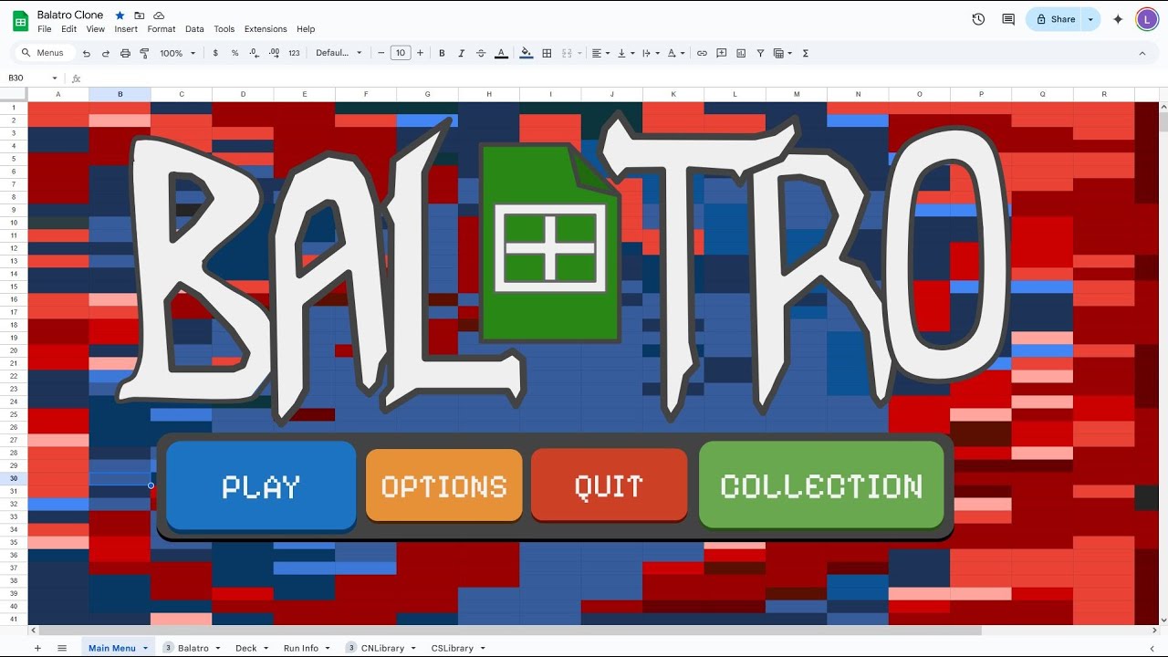Image resolution: width=1168 pixels, height=657 pixels.
Task: Star the Balatro Clone document
Action: 120,16
